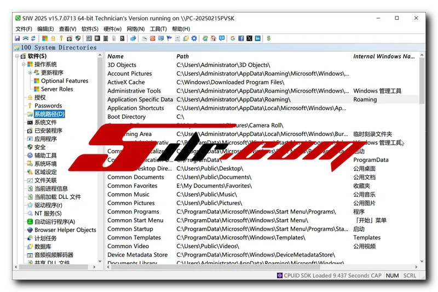Image resolution: width=438 pixels, height=292 pixels.
Task: Click the blue network toolbar icon
Action: coord(133,38)
